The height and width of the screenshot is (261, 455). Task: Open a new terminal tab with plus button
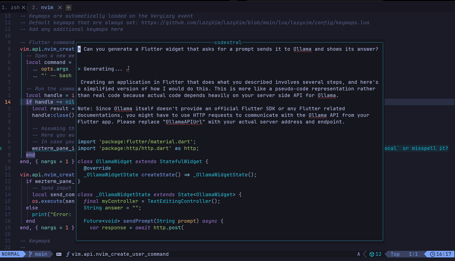coord(69,7)
